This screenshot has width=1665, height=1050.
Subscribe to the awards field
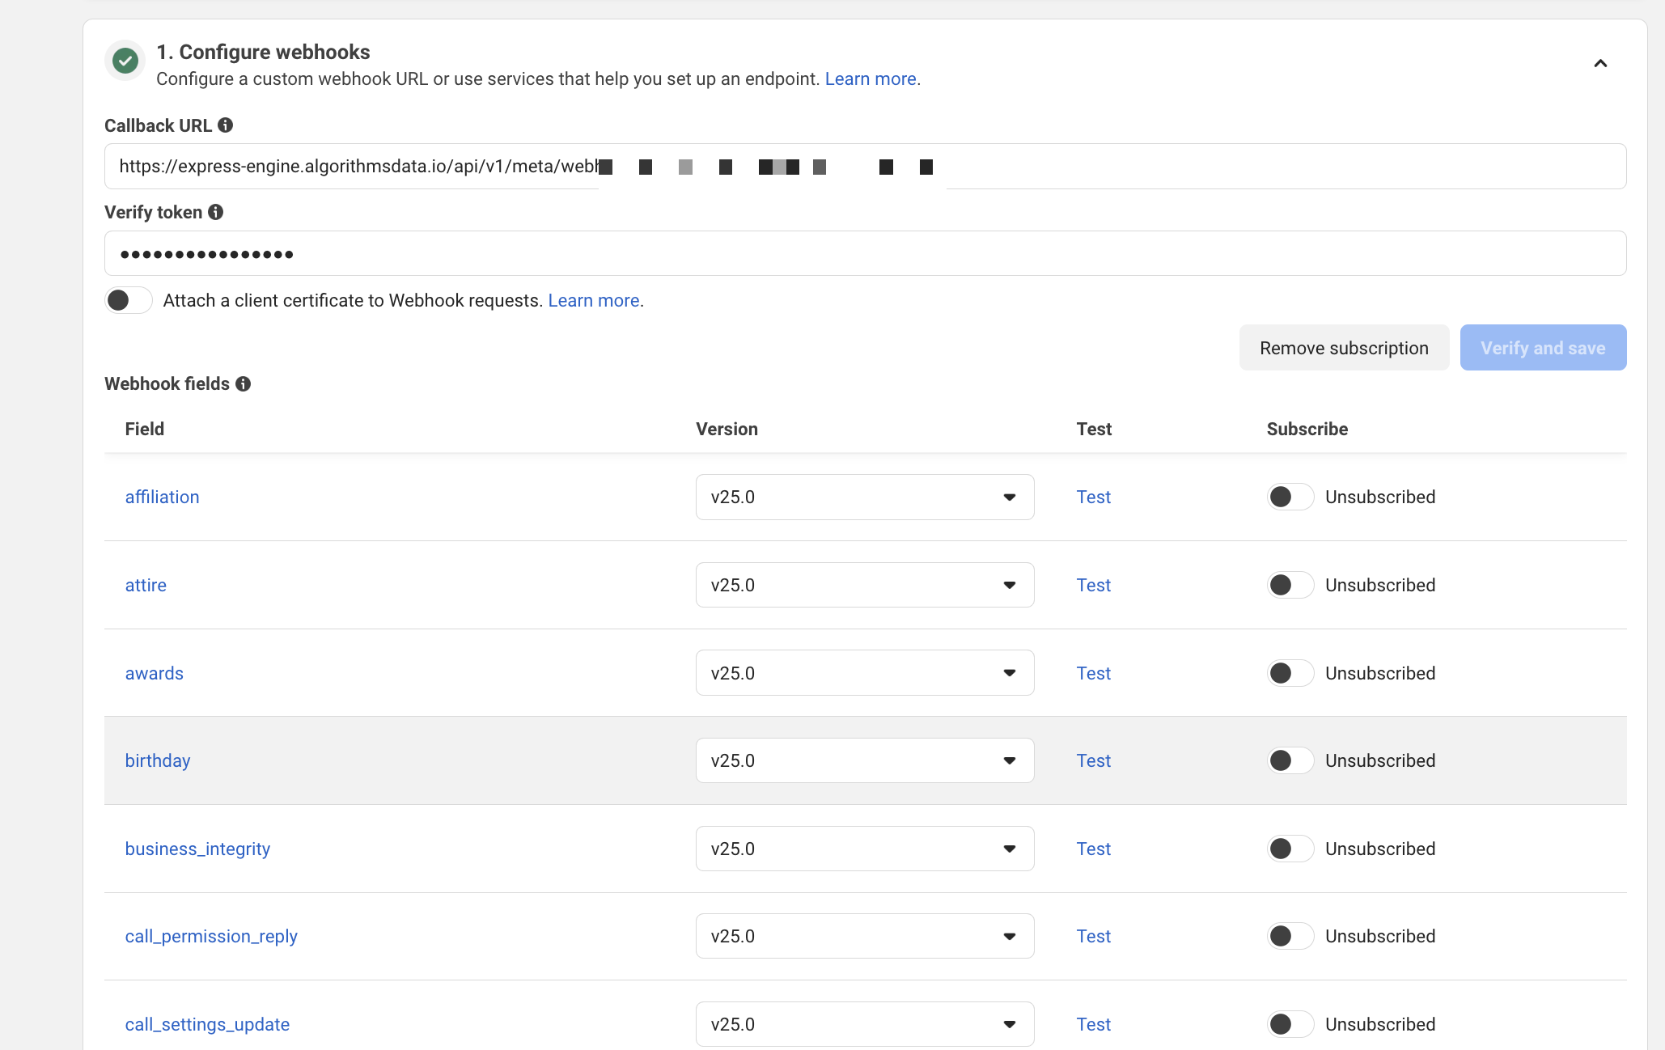coord(1290,673)
